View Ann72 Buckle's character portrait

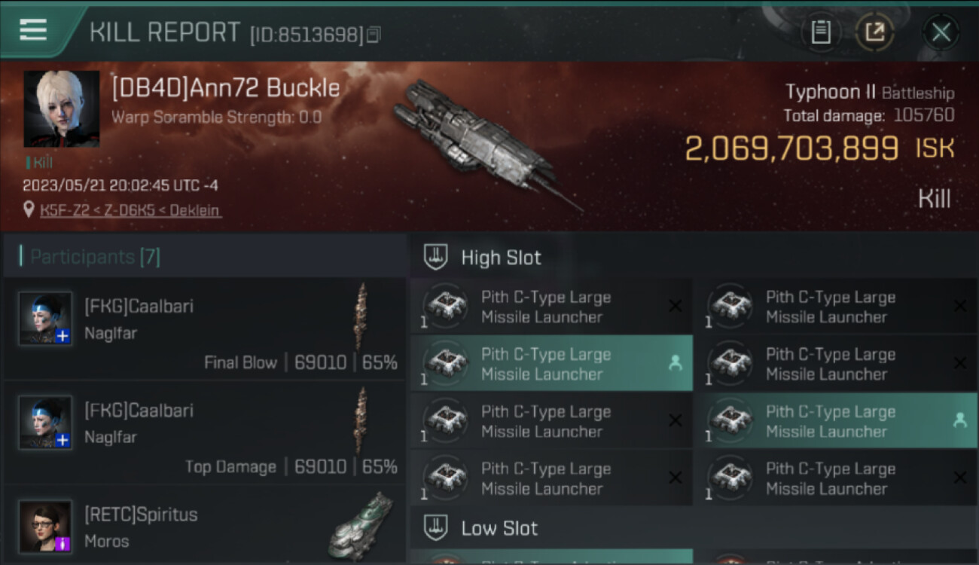click(x=61, y=108)
